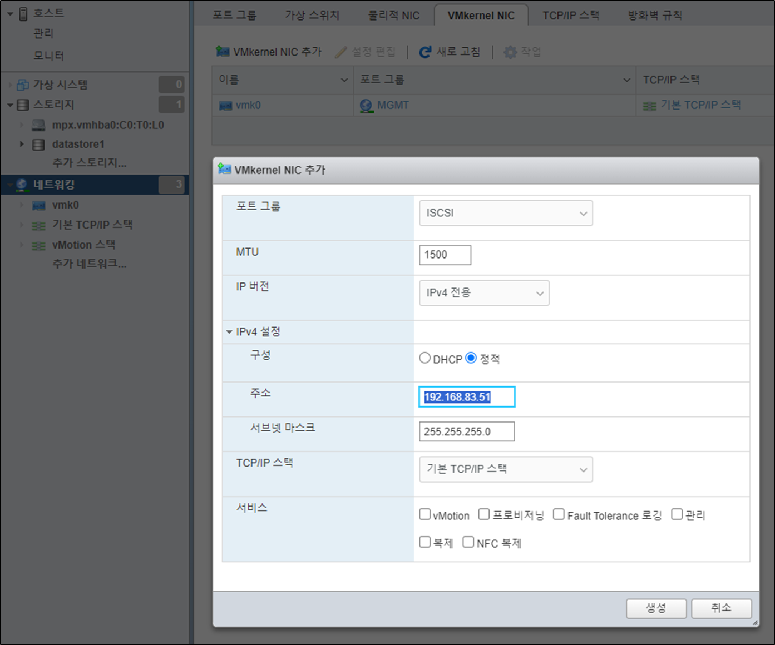The height and width of the screenshot is (645, 775).
Task: Open the IP 버전 dropdown
Action: 484,293
